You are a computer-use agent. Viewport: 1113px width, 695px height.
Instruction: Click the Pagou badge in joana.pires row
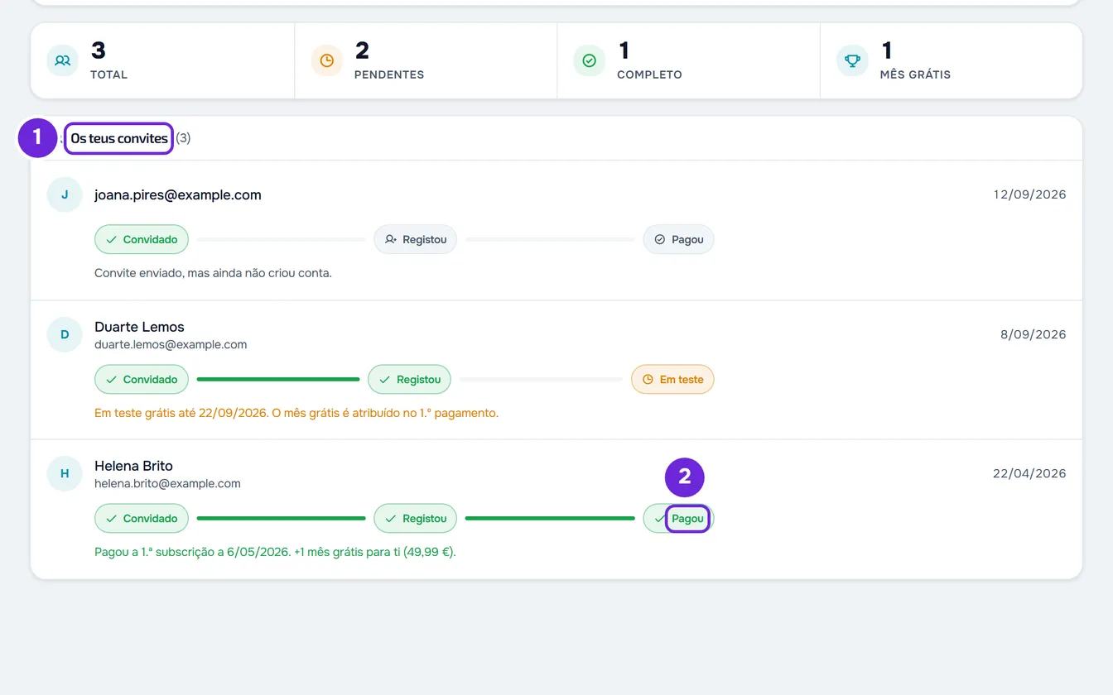678,240
